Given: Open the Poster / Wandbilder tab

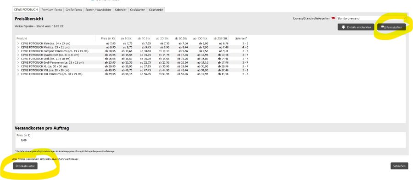Looking at the screenshot, I should click(x=98, y=10).
